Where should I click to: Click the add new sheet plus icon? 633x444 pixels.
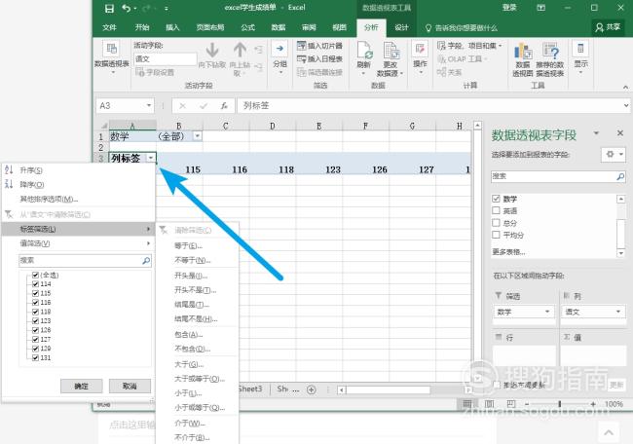pyautogui.click(x=312, y=389)
